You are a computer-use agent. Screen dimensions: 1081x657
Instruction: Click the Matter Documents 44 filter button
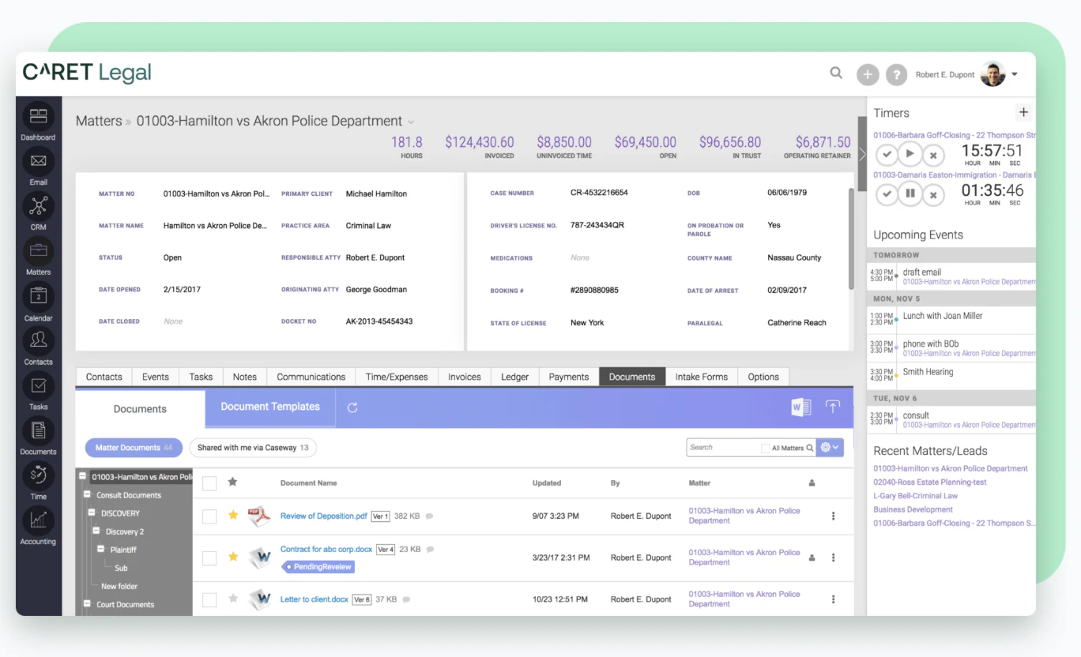(134, 448)
